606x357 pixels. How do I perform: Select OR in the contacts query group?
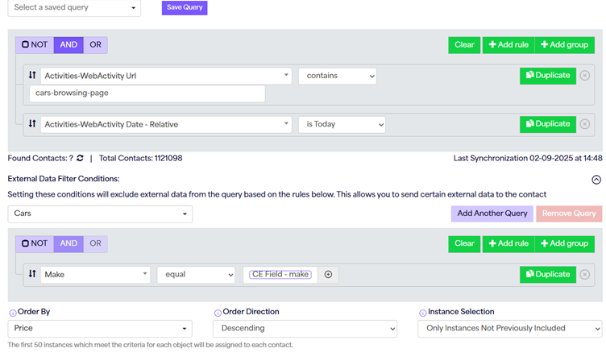[95, 45]
